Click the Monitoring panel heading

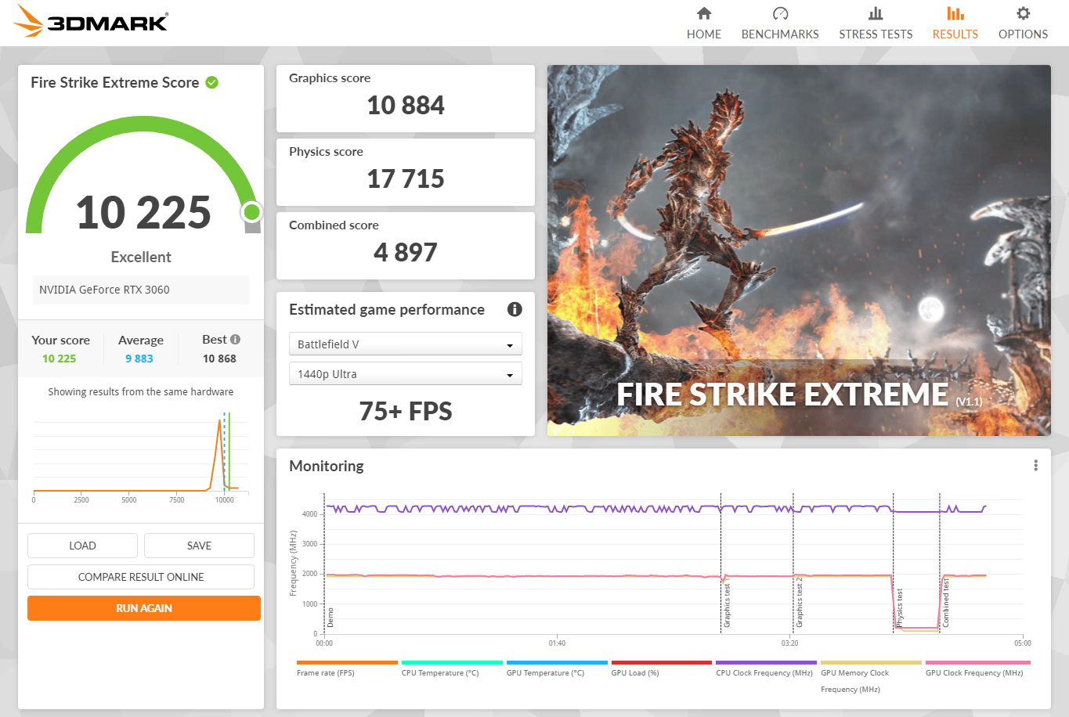(327, 466)
